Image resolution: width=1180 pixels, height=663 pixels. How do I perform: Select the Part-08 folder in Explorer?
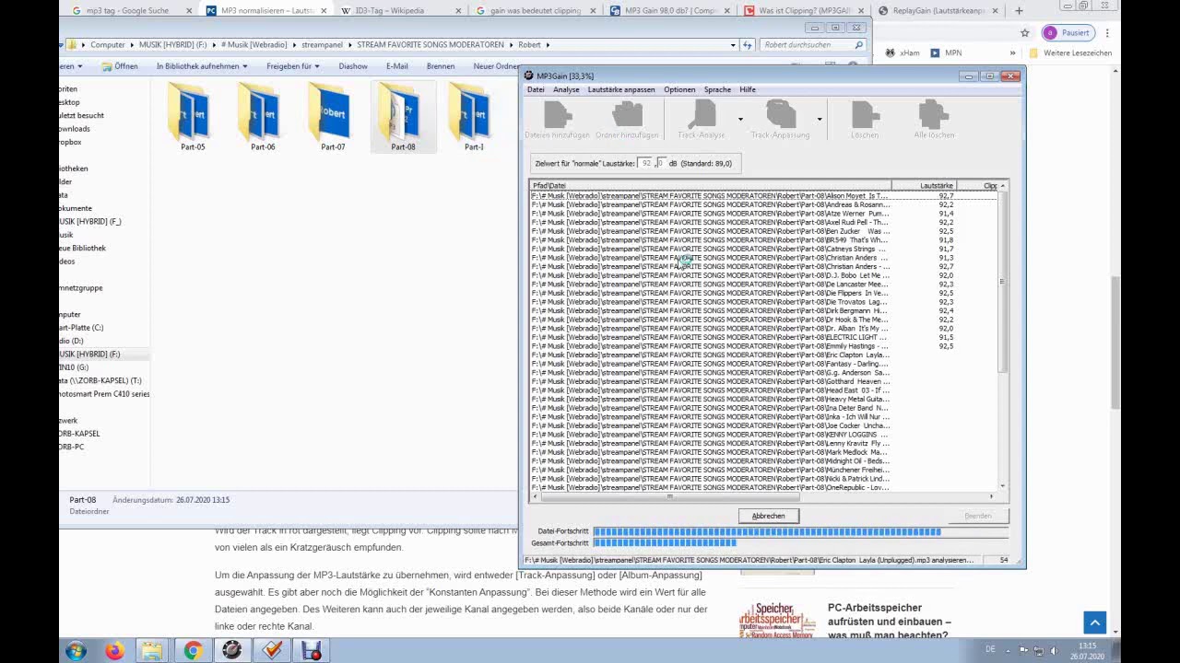coord(403,117)
